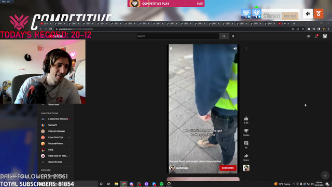Switch to the first YouTube tab
332x187 pixels.
click(46, 23)
